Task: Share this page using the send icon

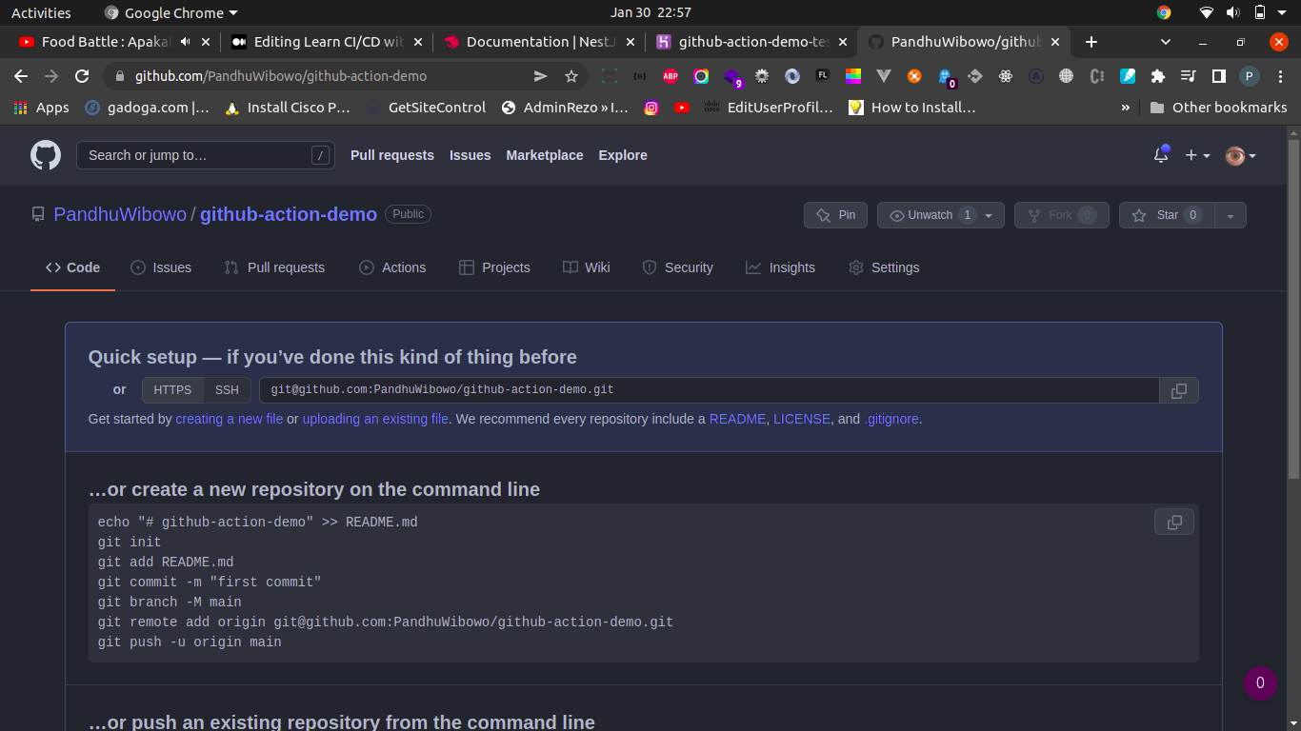Action: point(540,76)
